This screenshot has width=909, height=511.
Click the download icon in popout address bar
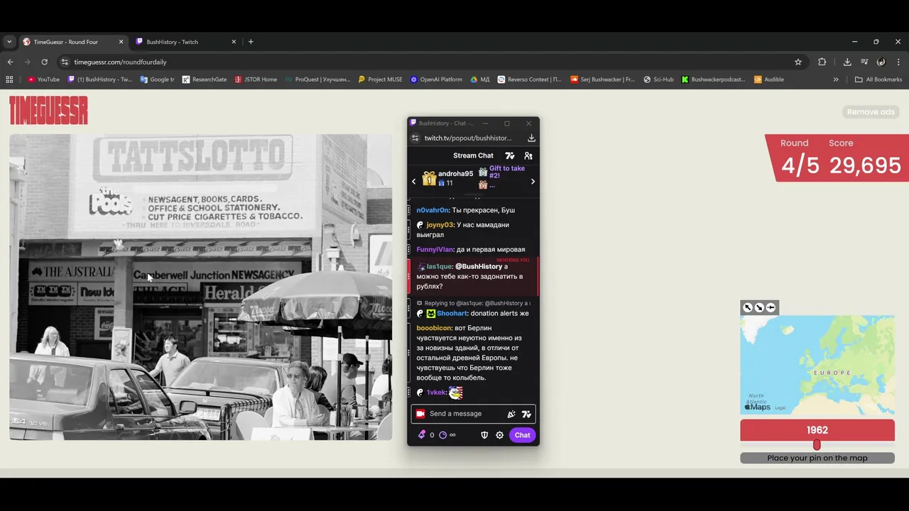(x=531, y=138)
